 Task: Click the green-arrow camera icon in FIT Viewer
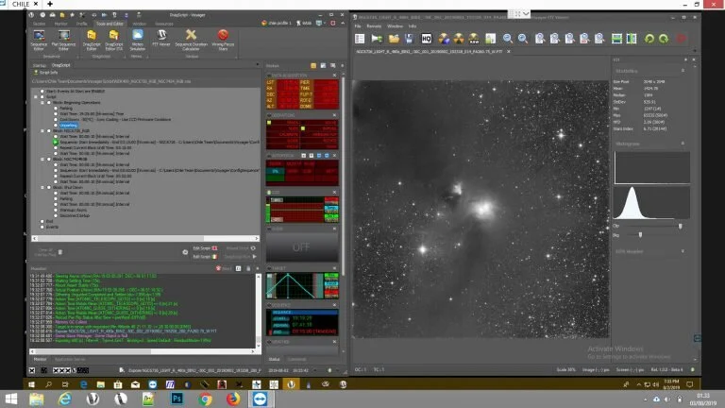coord(377,39)
